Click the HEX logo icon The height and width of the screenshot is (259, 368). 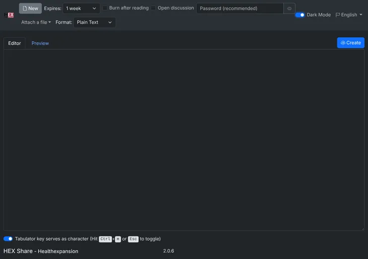point(9,15)
